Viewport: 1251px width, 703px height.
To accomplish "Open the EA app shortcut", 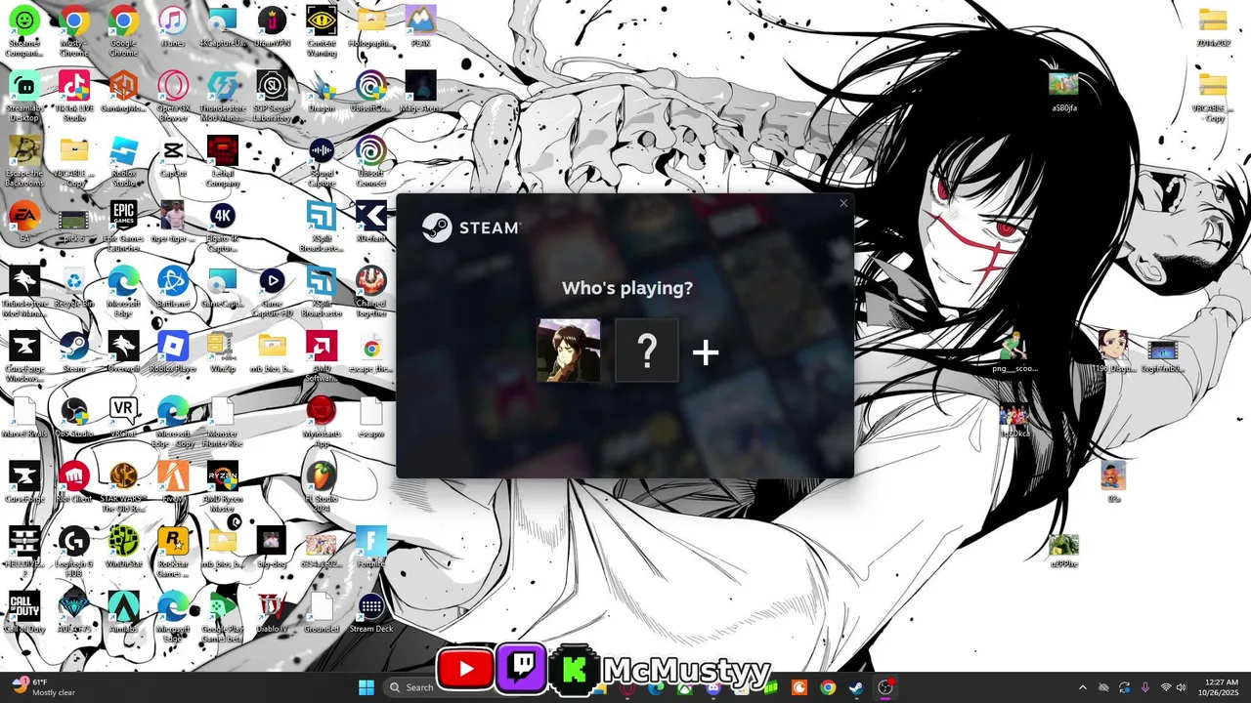I will (x=24, y=222).
